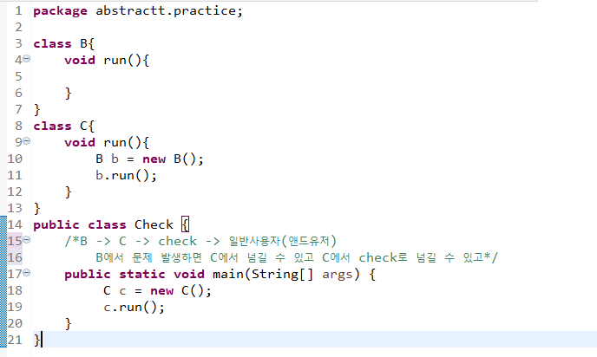Image resolution: width=597 pixels, height=357 pixels.
Task: Click 'public static void main(String[] args)'
Action: coord(212,275)
